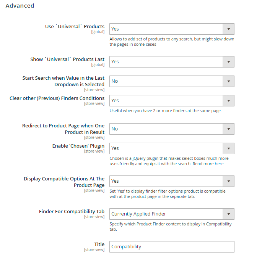The image size is (262, 259).
Task: Expand the Show `Universal` Products Last select box
Action: [172, 62]
